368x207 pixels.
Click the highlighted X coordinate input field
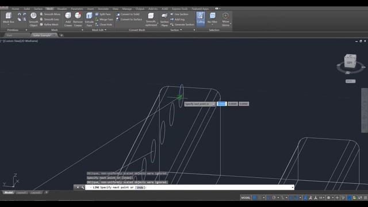[x=222, y=103]
